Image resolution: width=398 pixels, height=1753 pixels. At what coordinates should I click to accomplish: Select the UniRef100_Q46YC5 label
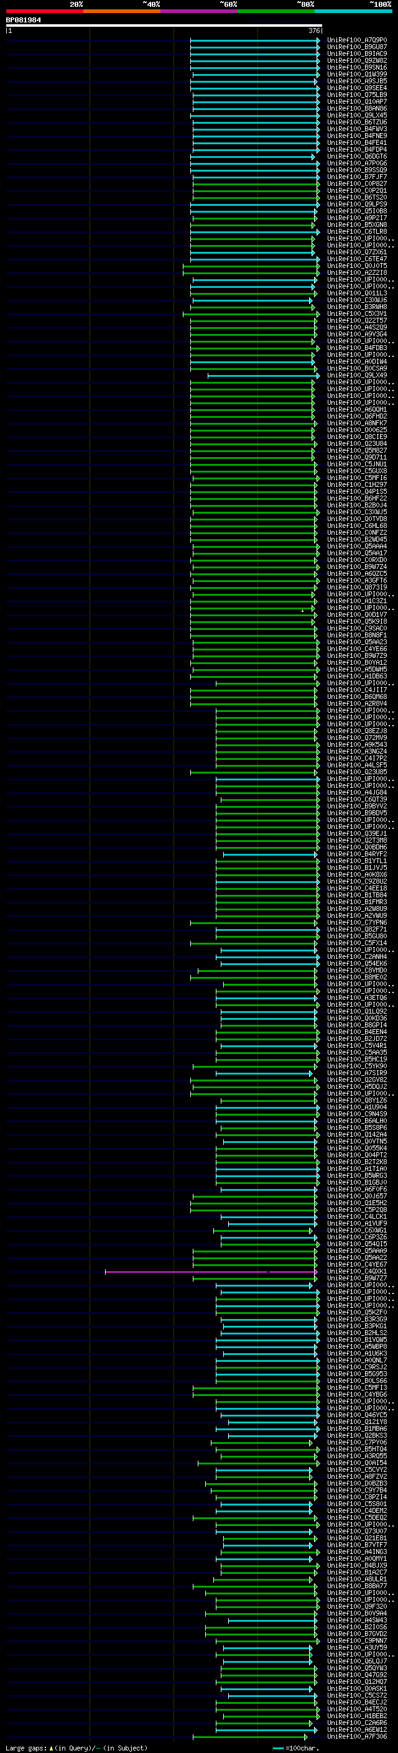point(356,1415)
